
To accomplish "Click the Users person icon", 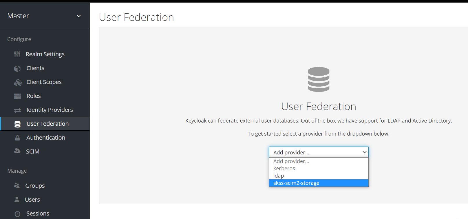I will 17,199.
